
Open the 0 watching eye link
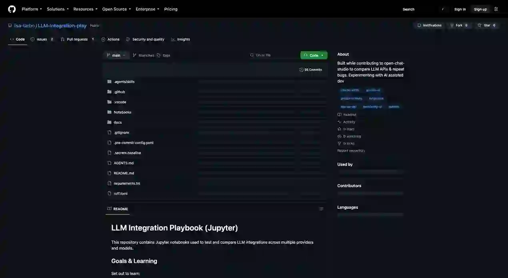pyautogui.click(x=349, y=136)
